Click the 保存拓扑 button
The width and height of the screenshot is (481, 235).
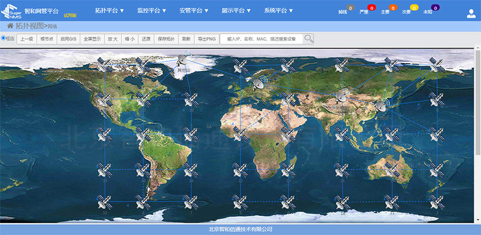click(166, 39)
